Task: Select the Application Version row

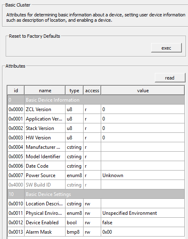Action: tap(96, 119)
